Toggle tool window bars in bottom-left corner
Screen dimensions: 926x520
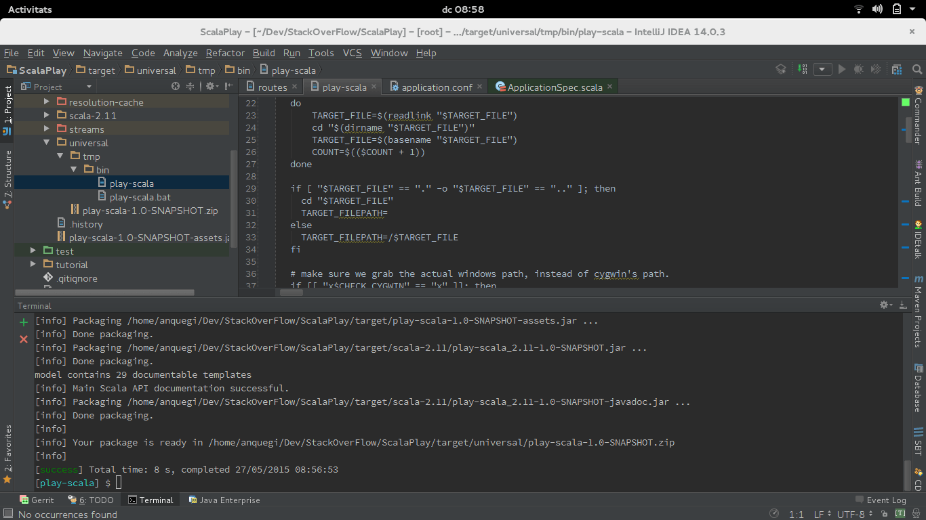(x=7, y=514)
